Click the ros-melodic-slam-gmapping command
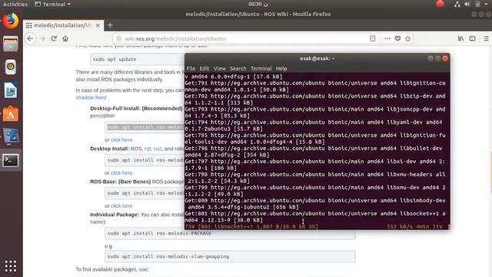Viewport: 492px width, 277px height. click(230, 256)
